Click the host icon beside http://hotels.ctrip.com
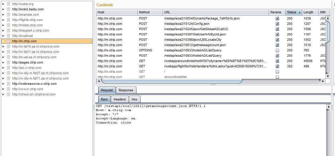 pos(8,25)
